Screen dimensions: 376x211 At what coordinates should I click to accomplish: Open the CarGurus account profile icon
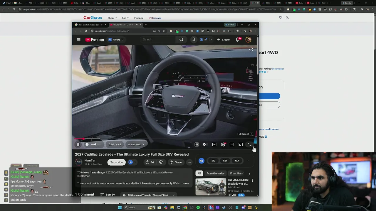(x=287, y=18)
